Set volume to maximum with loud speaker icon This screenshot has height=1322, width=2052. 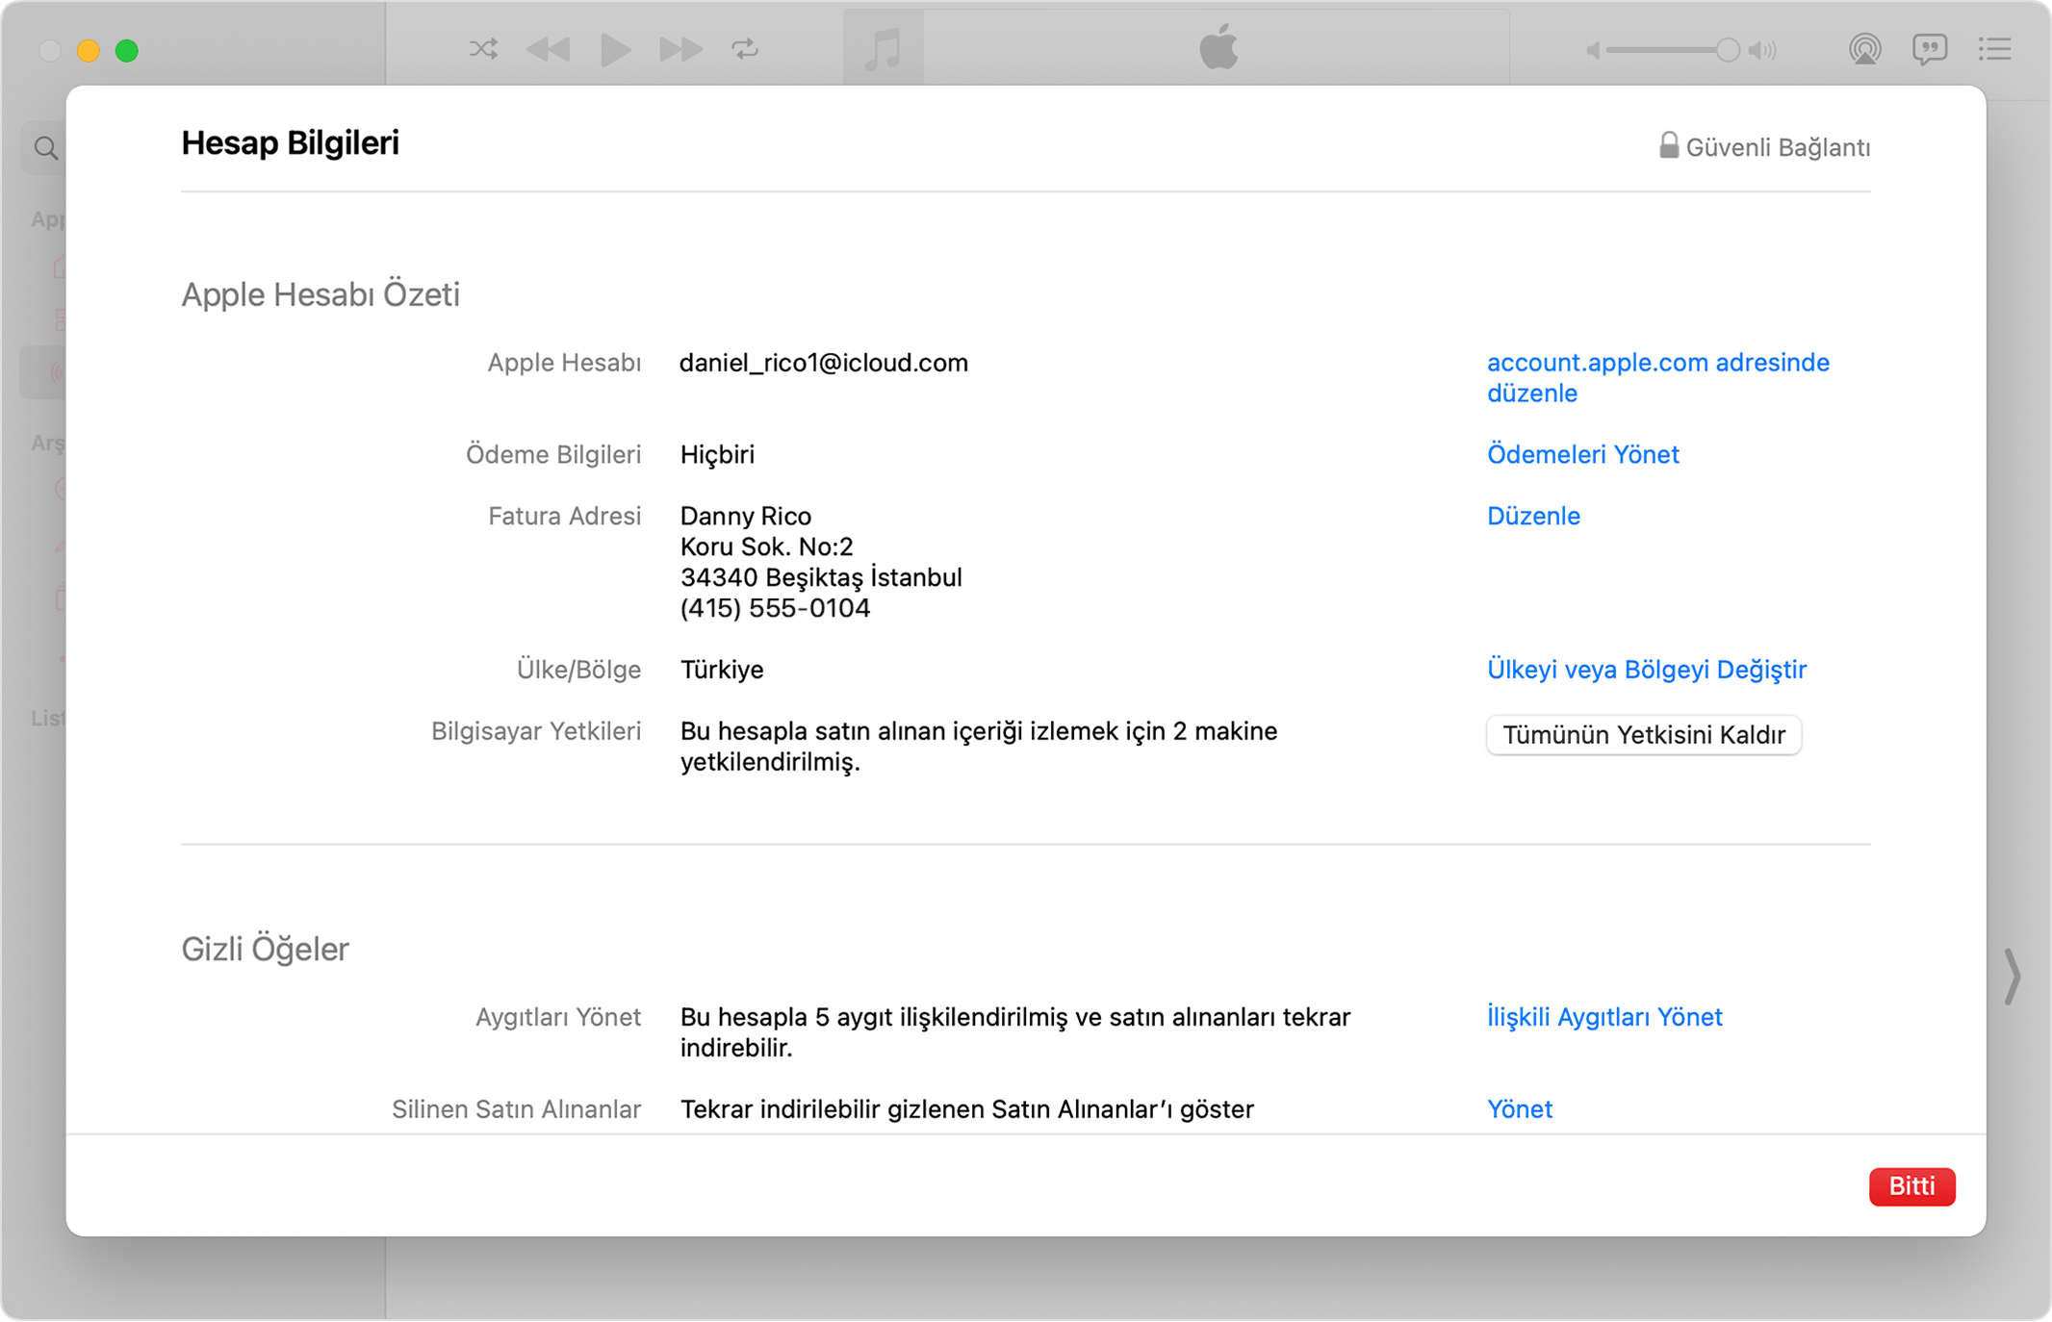click(x=1763, y=50)
